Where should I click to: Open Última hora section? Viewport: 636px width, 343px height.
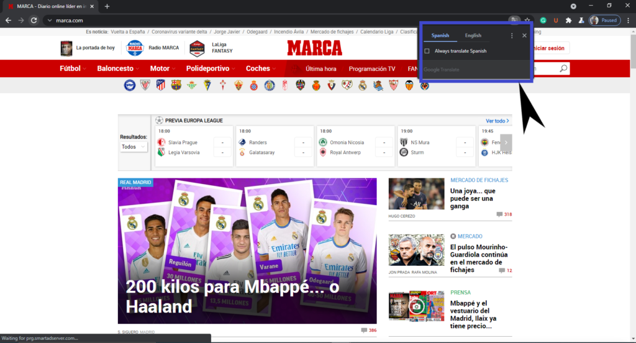[321, 69]
